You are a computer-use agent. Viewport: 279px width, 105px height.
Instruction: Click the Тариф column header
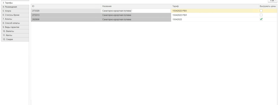(215, 6)
